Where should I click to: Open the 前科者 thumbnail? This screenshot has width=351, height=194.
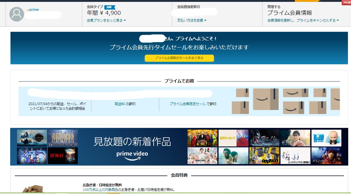295,138
